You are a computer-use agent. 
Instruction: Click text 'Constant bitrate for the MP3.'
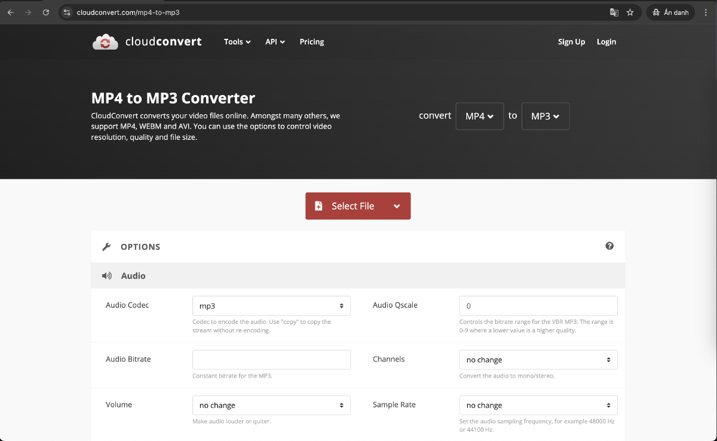pyautogui.click(x=232, y=376)
